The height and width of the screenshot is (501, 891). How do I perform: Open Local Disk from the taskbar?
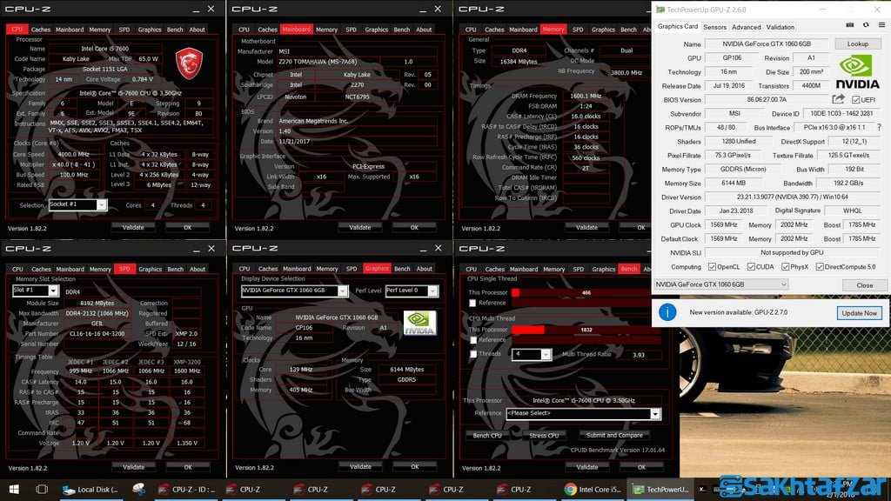[90, 489]
